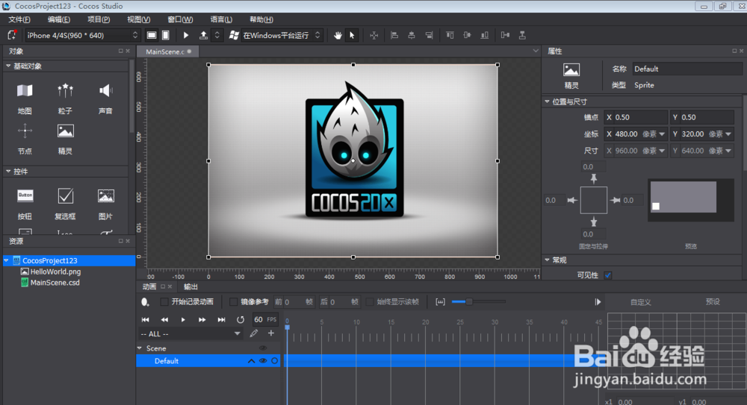Click the anchor move tool icon in toolbar
The image size is (747, 405).
point(374,35)
